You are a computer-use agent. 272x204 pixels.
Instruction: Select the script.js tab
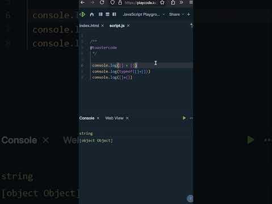coord(117,25)
